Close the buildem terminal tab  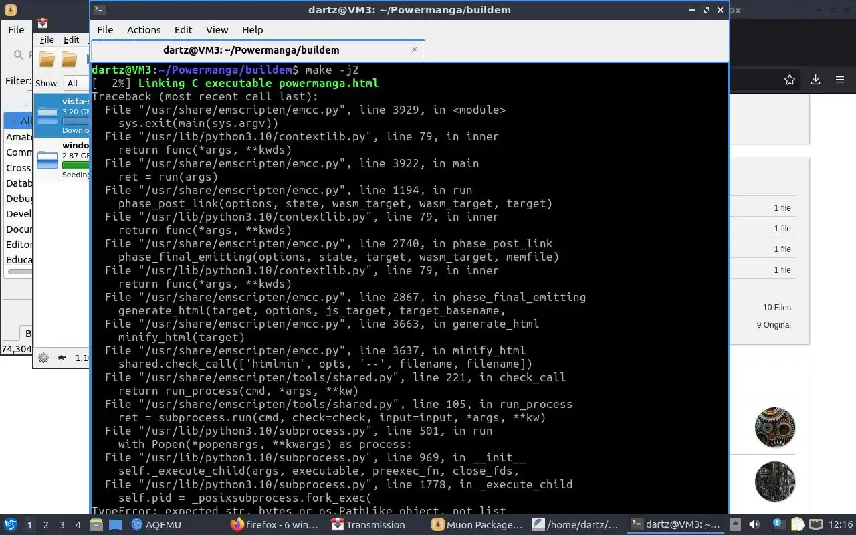tap(414, 49)
